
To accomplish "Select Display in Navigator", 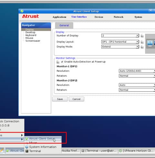I will [x=36, y=30].
